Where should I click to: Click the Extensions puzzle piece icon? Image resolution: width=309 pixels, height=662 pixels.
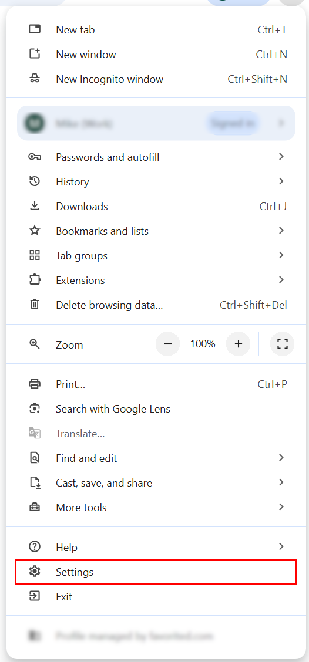point(34,281)
